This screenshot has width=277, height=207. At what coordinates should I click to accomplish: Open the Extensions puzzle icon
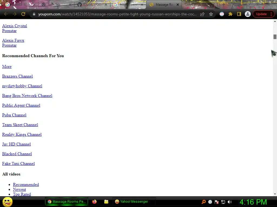point(230,14)
